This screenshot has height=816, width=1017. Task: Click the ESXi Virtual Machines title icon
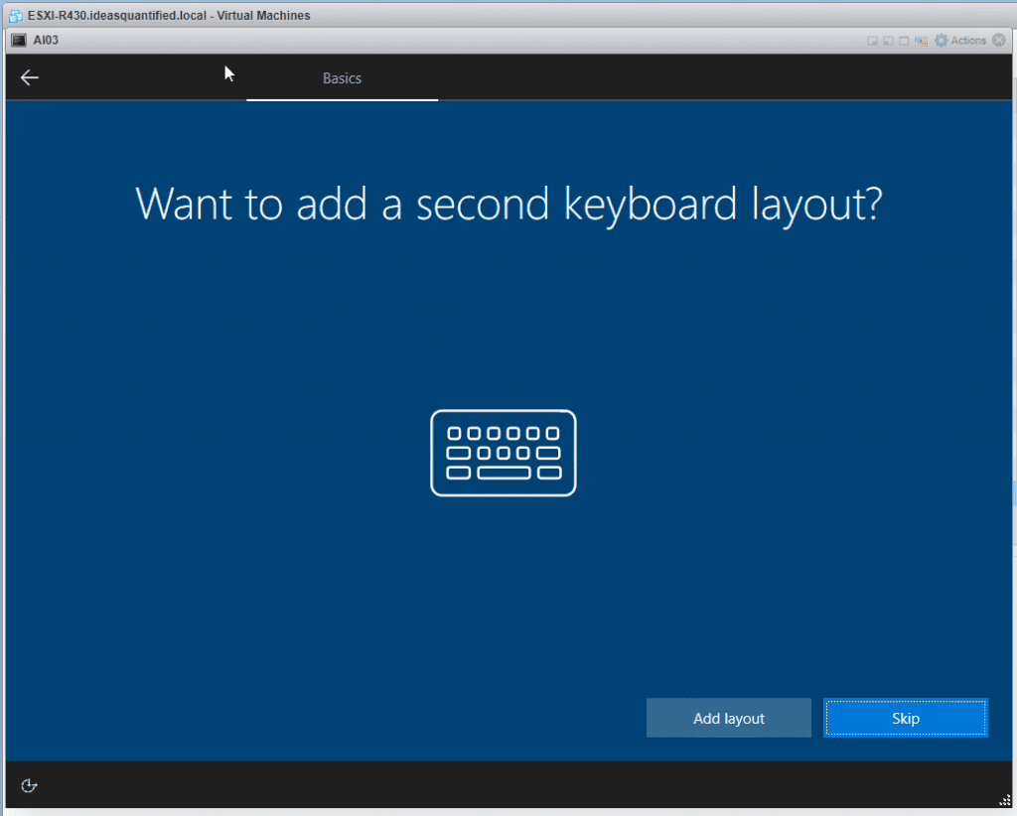point(16,16)
